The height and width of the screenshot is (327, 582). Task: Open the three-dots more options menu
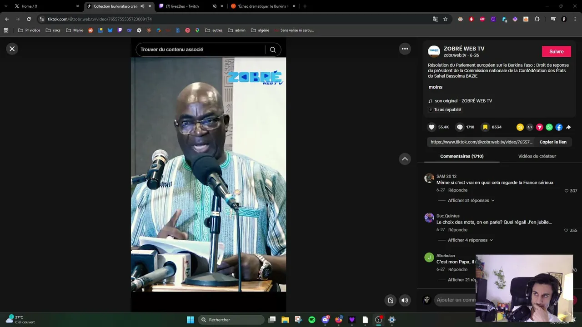click(405, 49)
